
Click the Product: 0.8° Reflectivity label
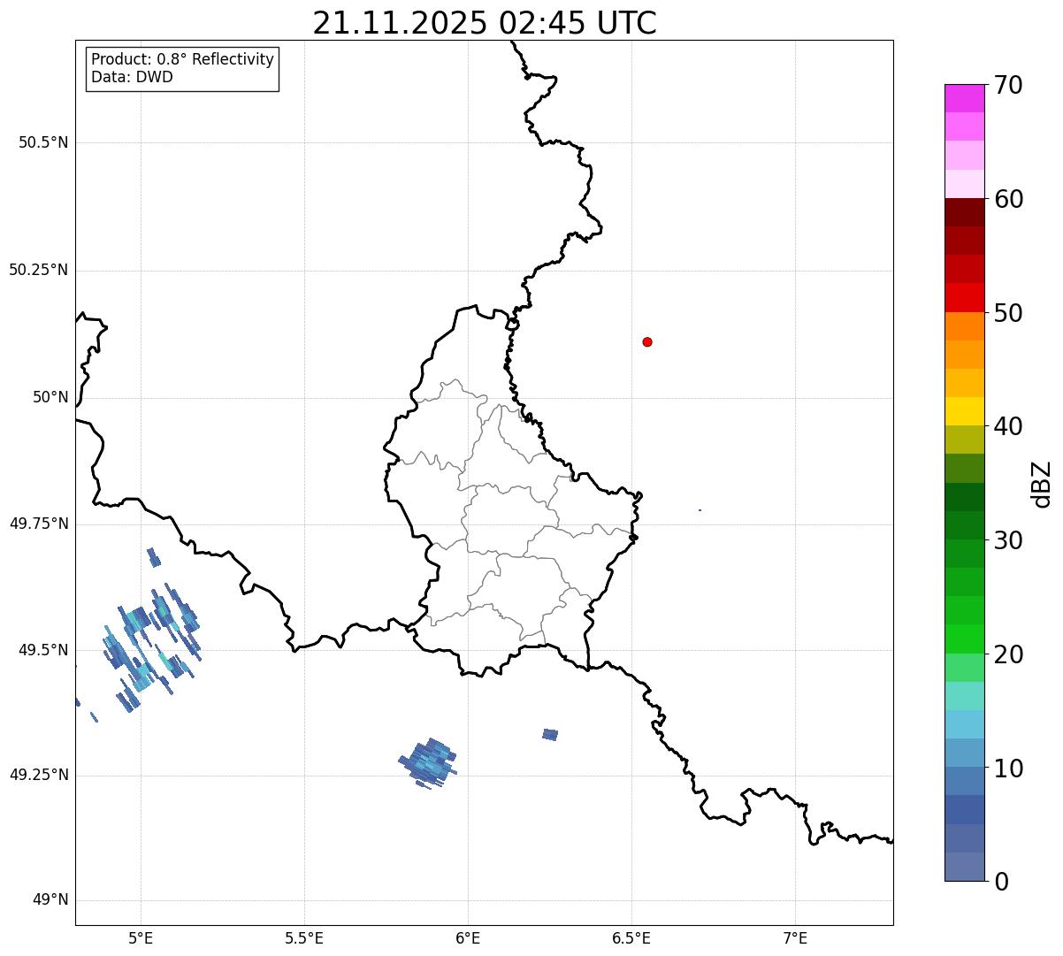coord(183,59)
